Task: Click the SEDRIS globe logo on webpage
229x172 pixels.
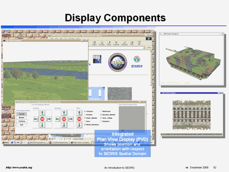Action: [x=117, y=62]
